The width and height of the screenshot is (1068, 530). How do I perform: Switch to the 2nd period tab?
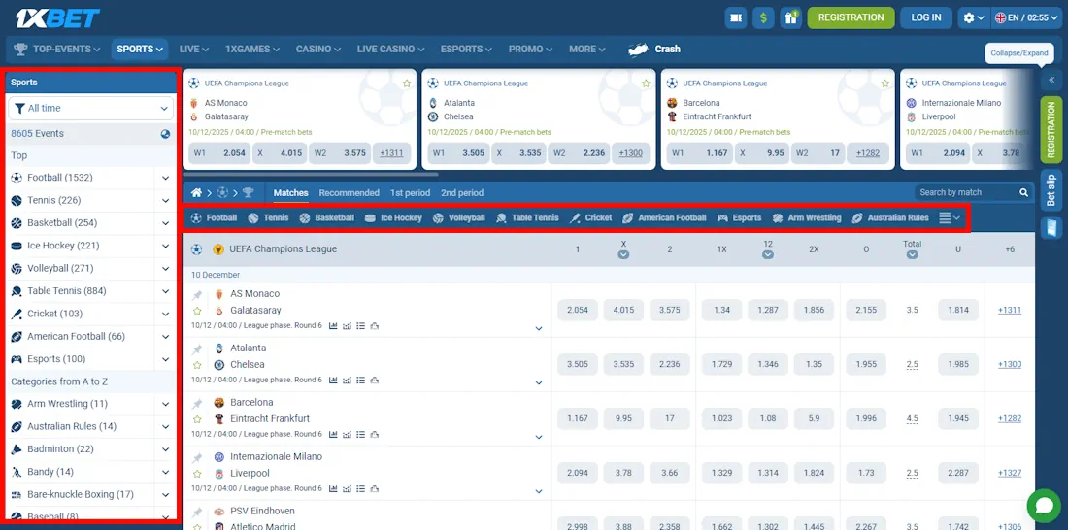[462, 193]
